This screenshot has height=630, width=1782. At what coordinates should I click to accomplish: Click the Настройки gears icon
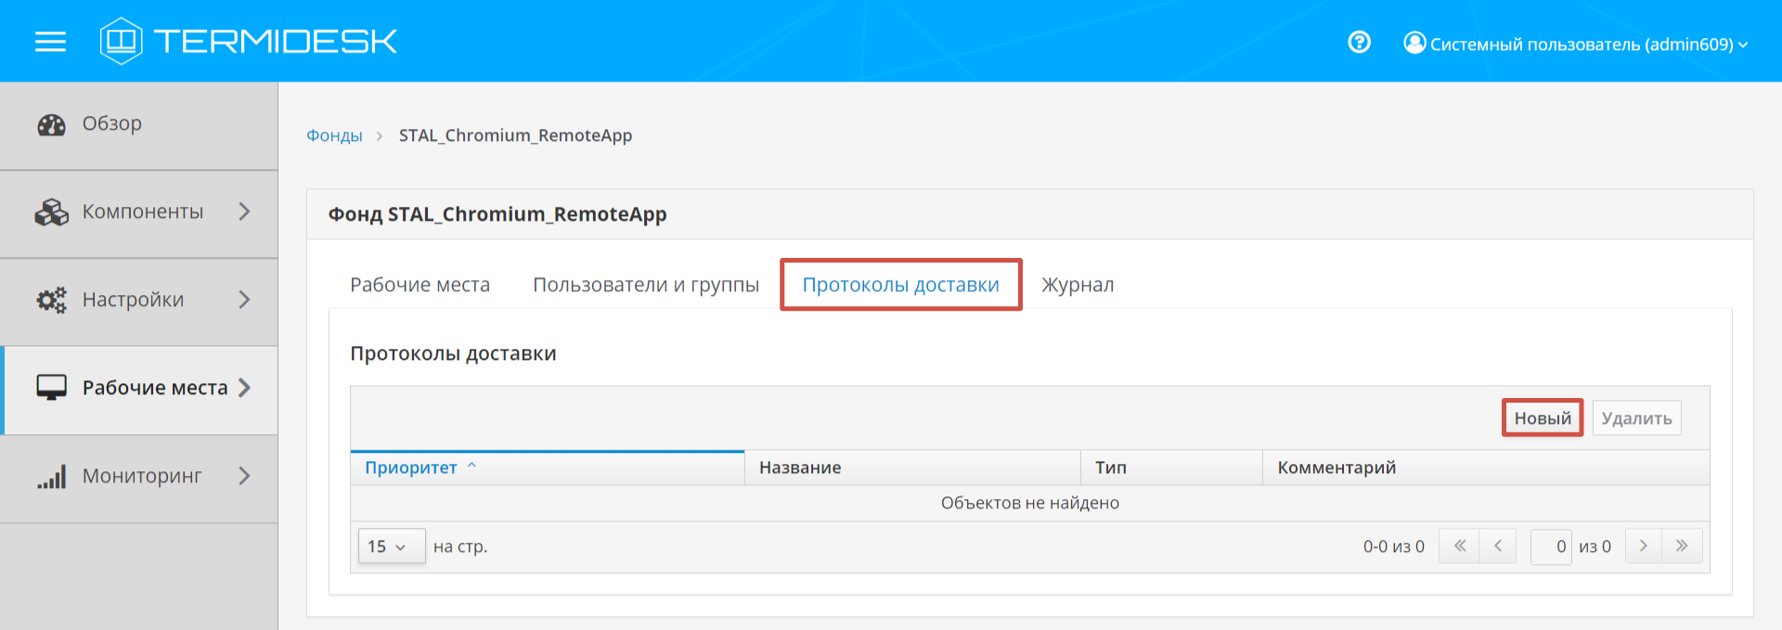[51, 300]
